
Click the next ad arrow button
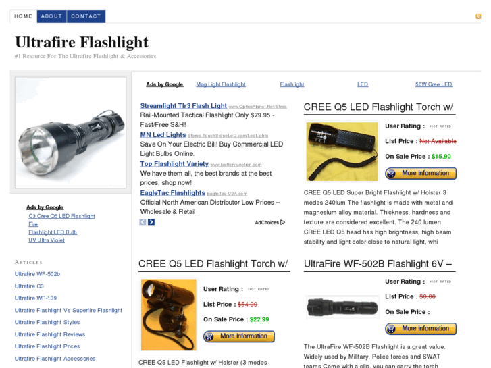pyautogui.click(x=151, y=222)
